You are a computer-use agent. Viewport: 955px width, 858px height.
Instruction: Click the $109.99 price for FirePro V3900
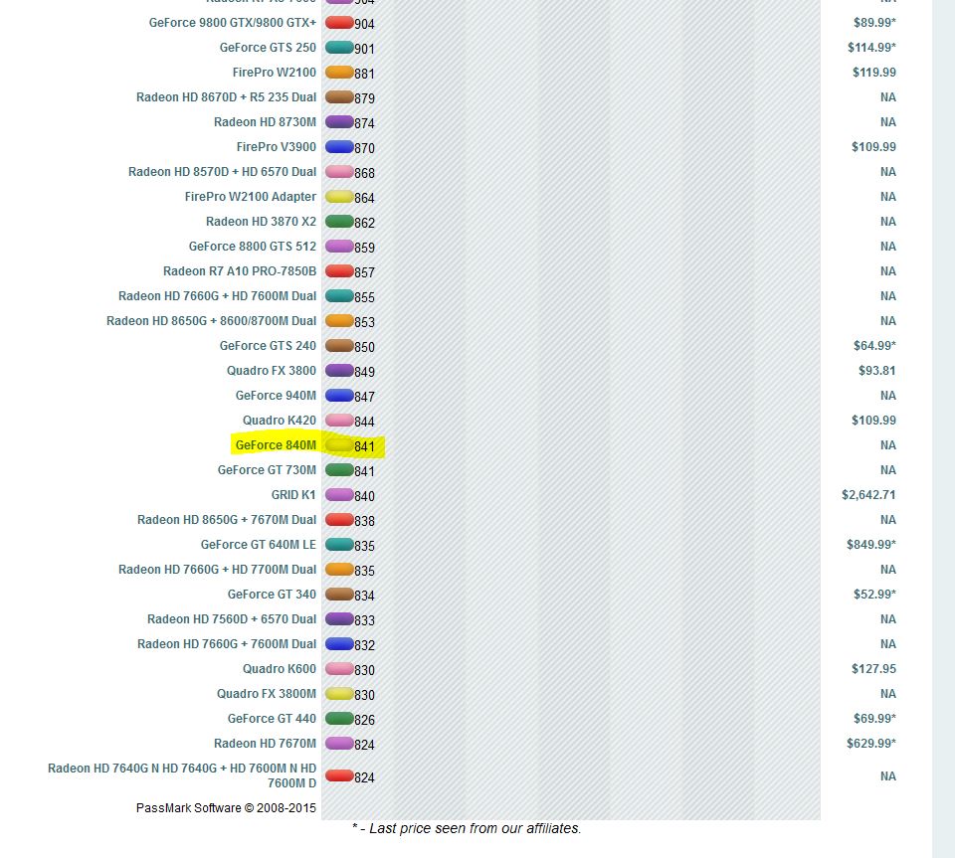(874, 147)
